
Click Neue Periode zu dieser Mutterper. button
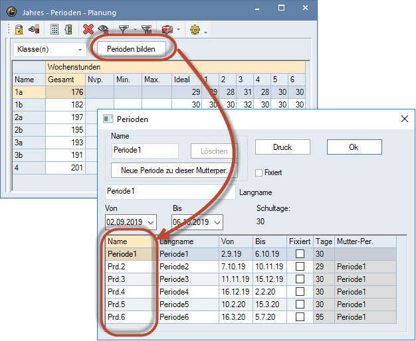[x=174, y=170]
